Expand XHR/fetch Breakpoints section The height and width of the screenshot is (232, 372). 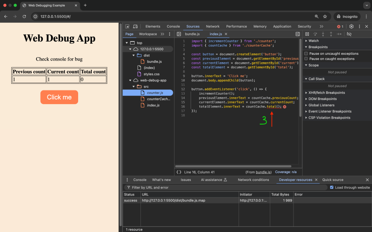point(326,93)
